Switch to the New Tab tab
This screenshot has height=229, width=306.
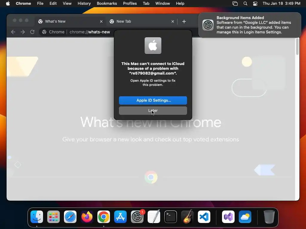tap(142, 21)
